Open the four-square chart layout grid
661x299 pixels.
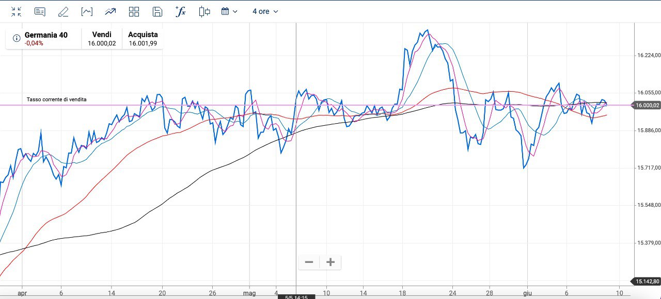pyautogui.click(x=134, y=11)
